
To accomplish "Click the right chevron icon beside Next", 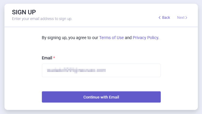I will tap(186, 18).
